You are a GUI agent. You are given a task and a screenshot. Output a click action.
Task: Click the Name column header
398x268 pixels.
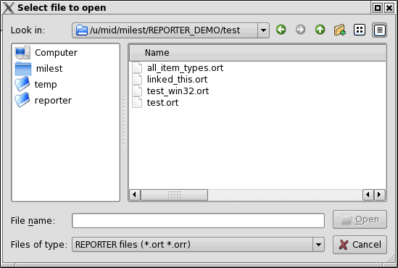click(257, 53)
